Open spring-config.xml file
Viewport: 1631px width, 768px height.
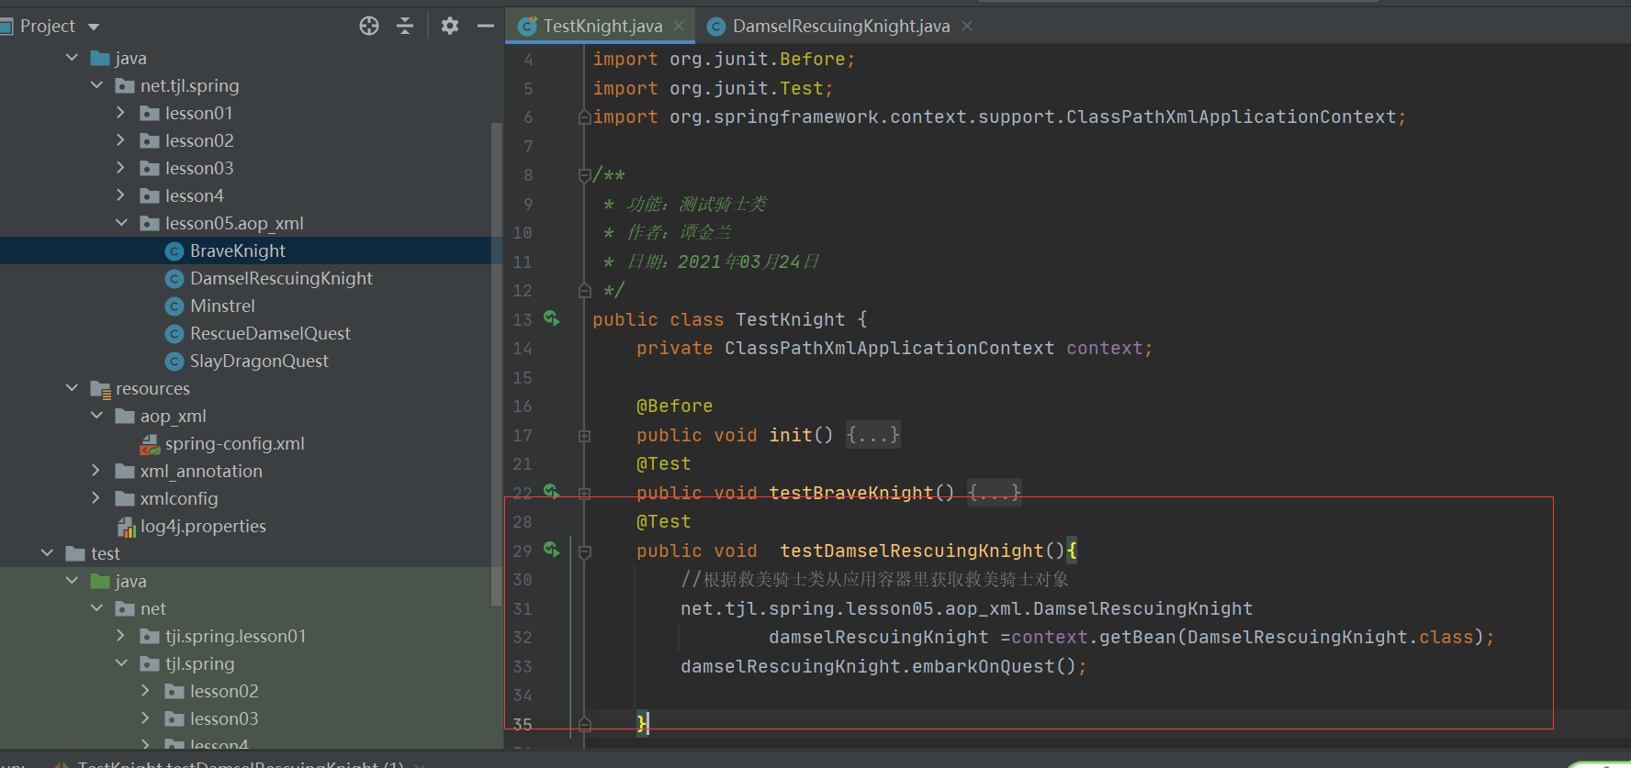coord(234,443)
